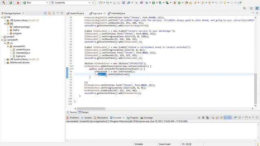Click the New Java Package icon
Viewport: 260px width, 146px height.
pyautogui.click(x=175, y=3)
